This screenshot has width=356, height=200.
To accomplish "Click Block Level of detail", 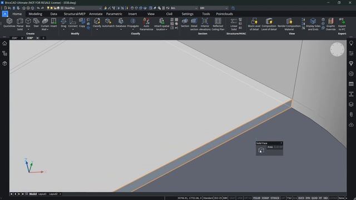I will coord(254,24).
